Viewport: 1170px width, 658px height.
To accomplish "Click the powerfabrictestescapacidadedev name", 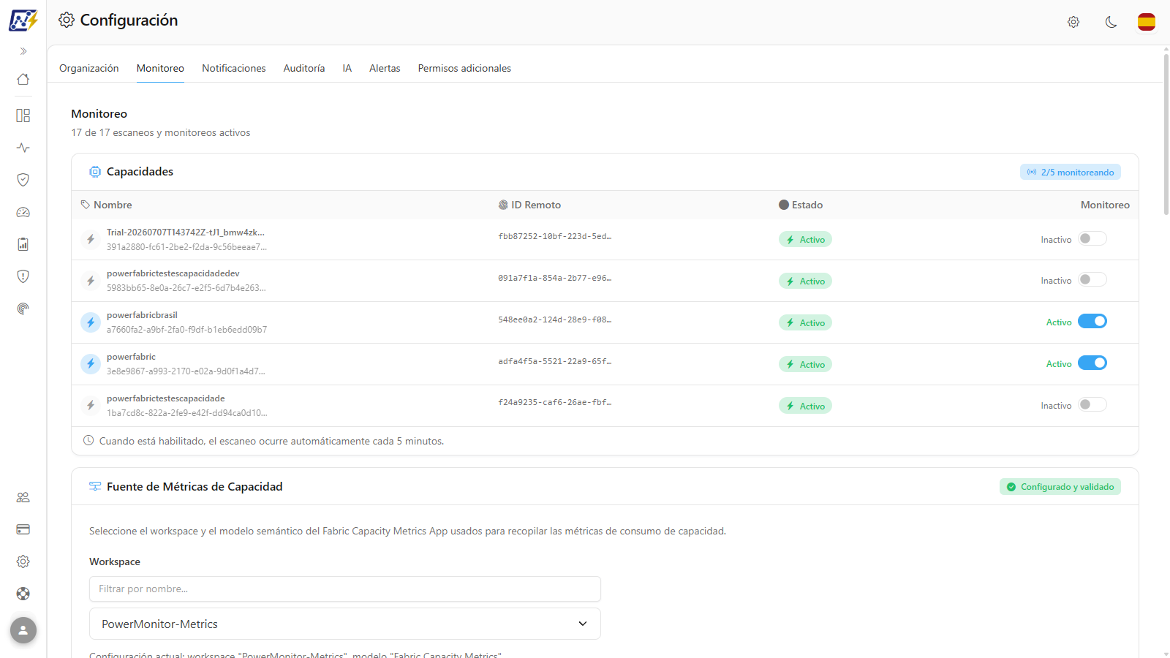I will (x=173, y=273).
